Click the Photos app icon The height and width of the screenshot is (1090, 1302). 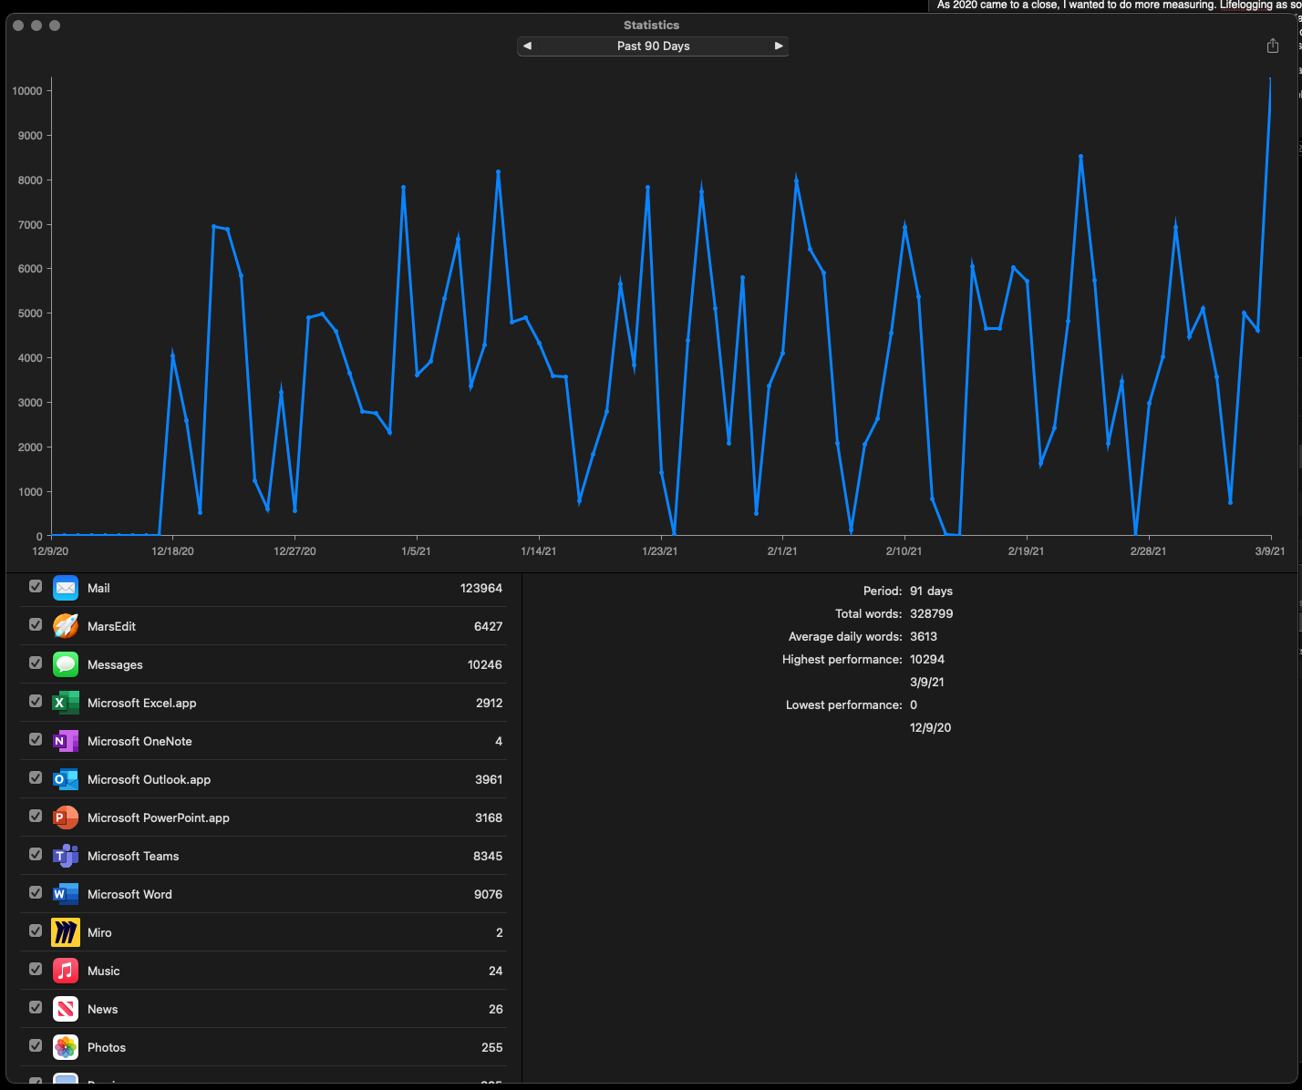point(66,1047)
